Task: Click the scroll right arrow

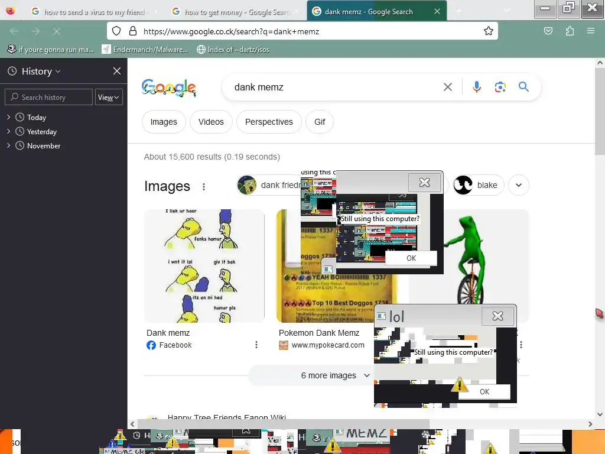Action: 590,424
